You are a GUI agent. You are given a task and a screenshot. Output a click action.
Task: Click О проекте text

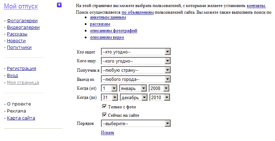(x=19, y=104)
